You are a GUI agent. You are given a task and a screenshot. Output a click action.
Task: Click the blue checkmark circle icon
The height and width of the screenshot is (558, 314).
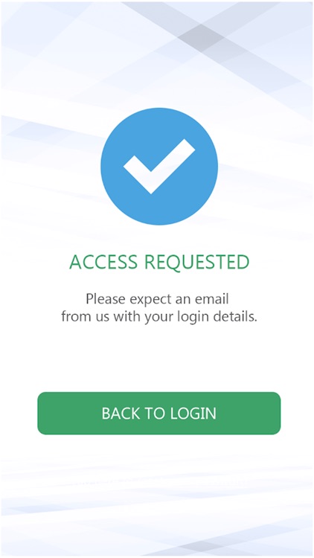[159, 166]
